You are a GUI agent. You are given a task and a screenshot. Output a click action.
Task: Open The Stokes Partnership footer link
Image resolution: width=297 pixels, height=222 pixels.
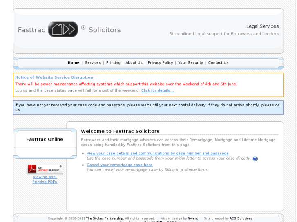point(105,218)
